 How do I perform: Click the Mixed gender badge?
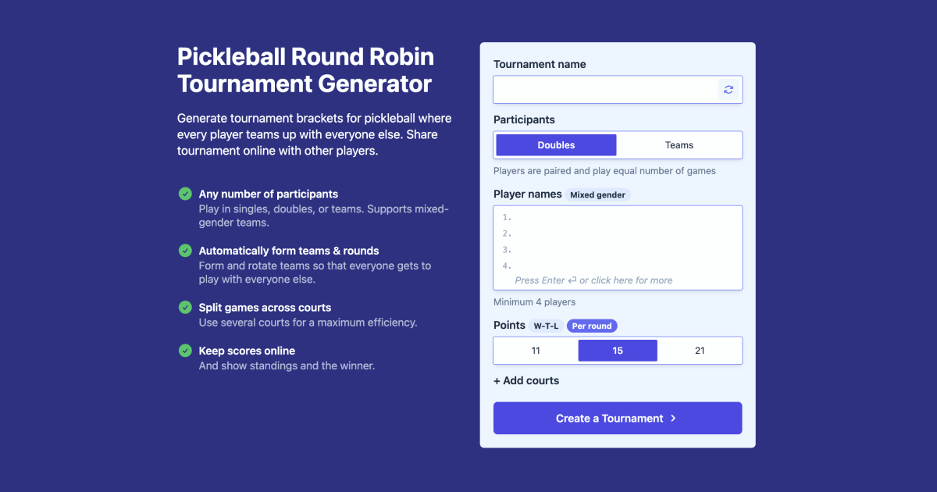[598, 194]
